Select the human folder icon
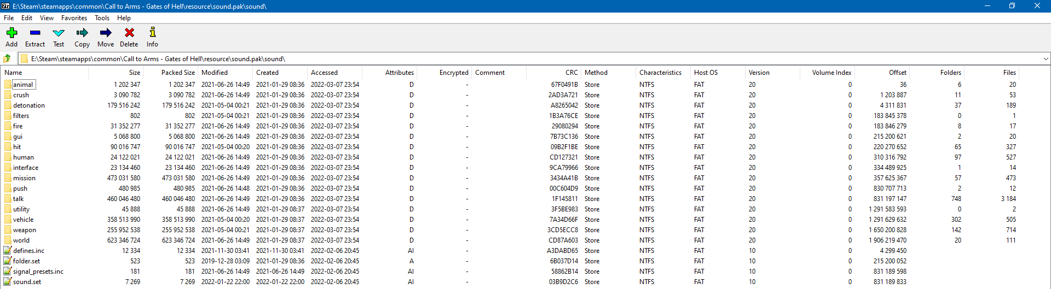 [8, 157]
